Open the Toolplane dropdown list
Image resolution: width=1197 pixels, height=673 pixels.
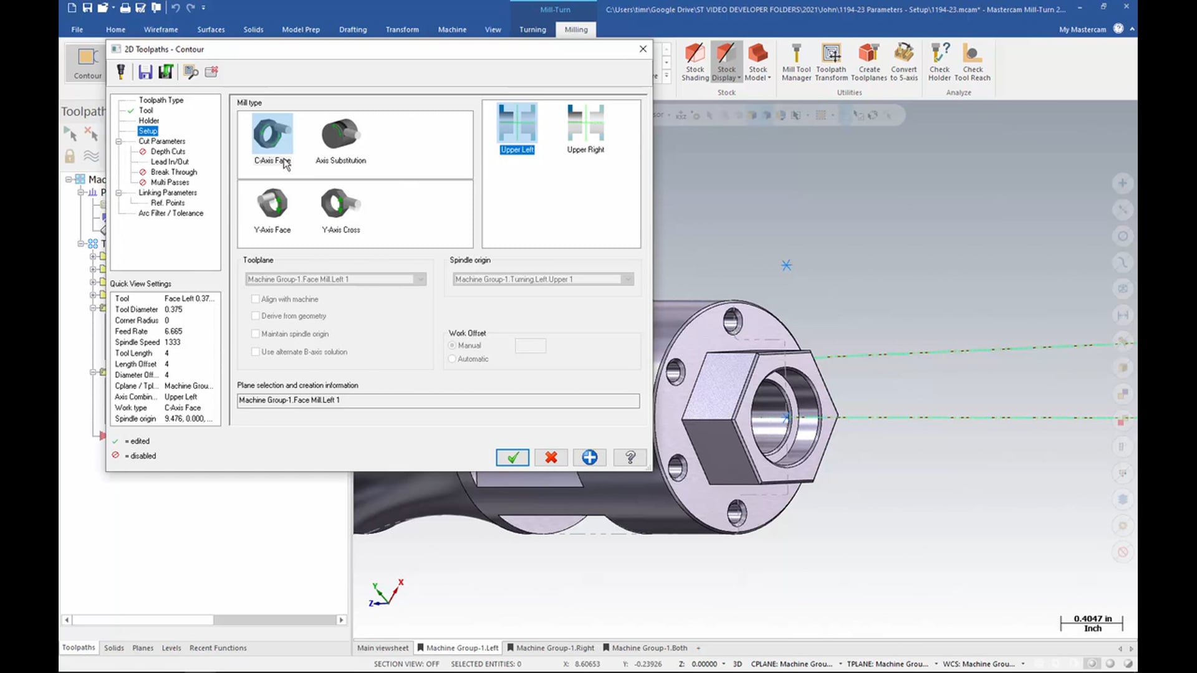421,279
